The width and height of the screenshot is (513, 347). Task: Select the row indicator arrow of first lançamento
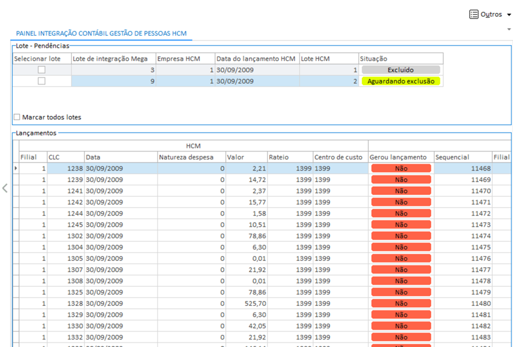pyautogui.click(x=16, y=168)
